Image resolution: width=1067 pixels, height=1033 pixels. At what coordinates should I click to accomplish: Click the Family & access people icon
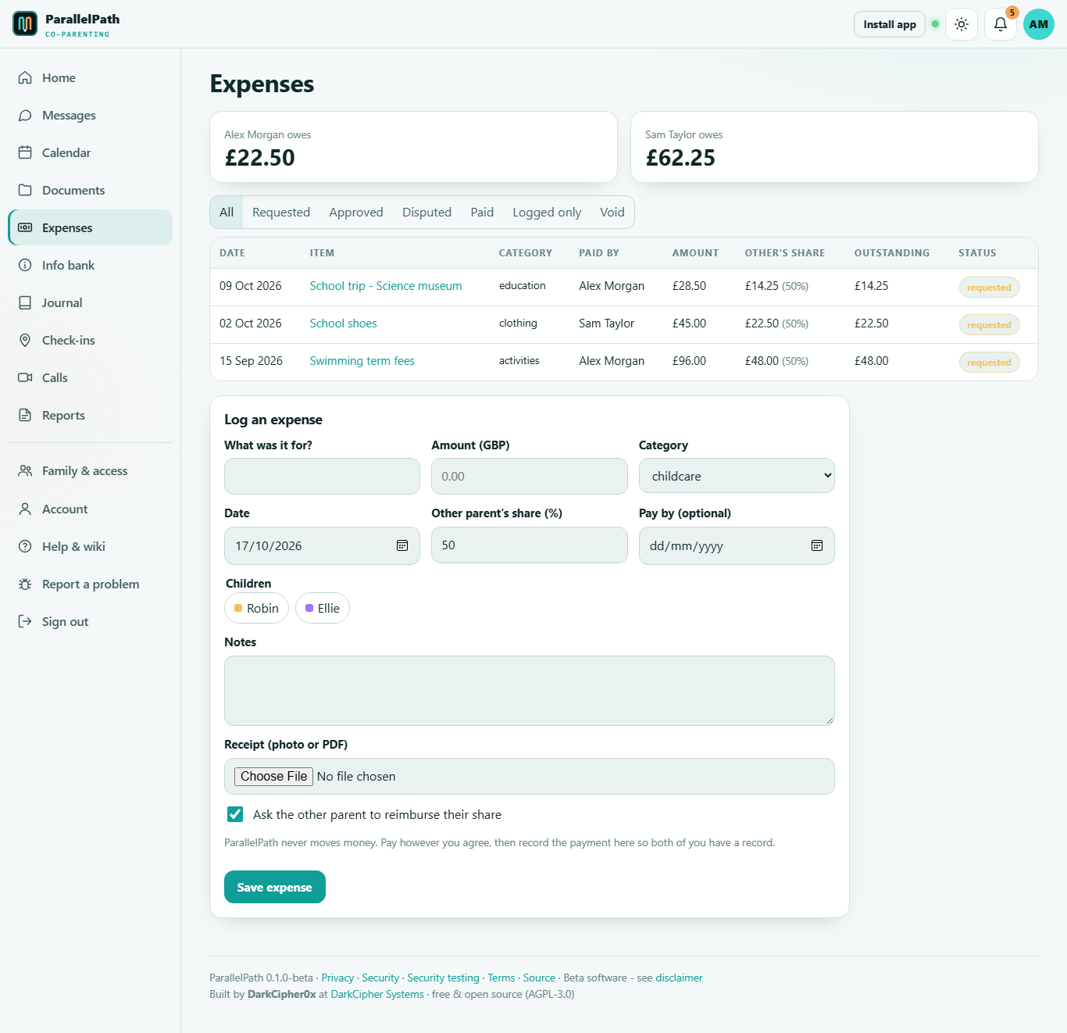25,470
